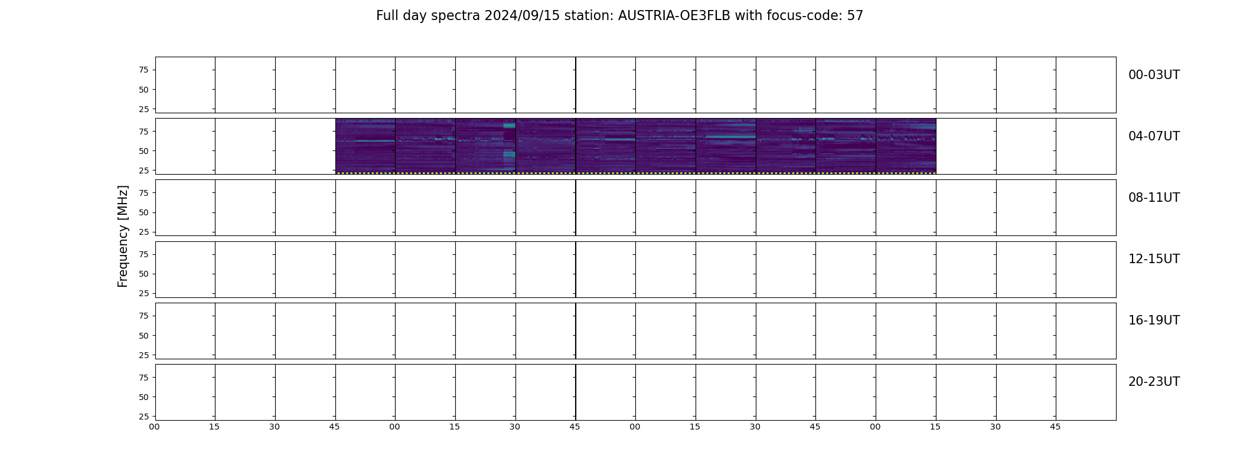Open the 05:45 UT spectrogram panel
Image resolution: width=1240 pixels, height=472 pixels.
pyautogui.click(x=606, y=146)
